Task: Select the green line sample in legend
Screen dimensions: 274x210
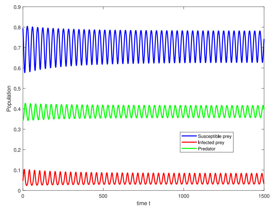Action: pos(189,149)
